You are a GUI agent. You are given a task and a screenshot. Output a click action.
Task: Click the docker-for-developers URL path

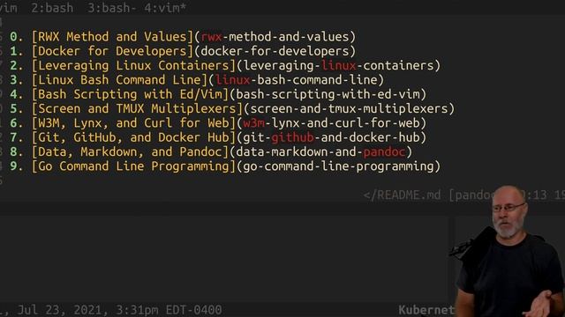click(x=275, y=51)
